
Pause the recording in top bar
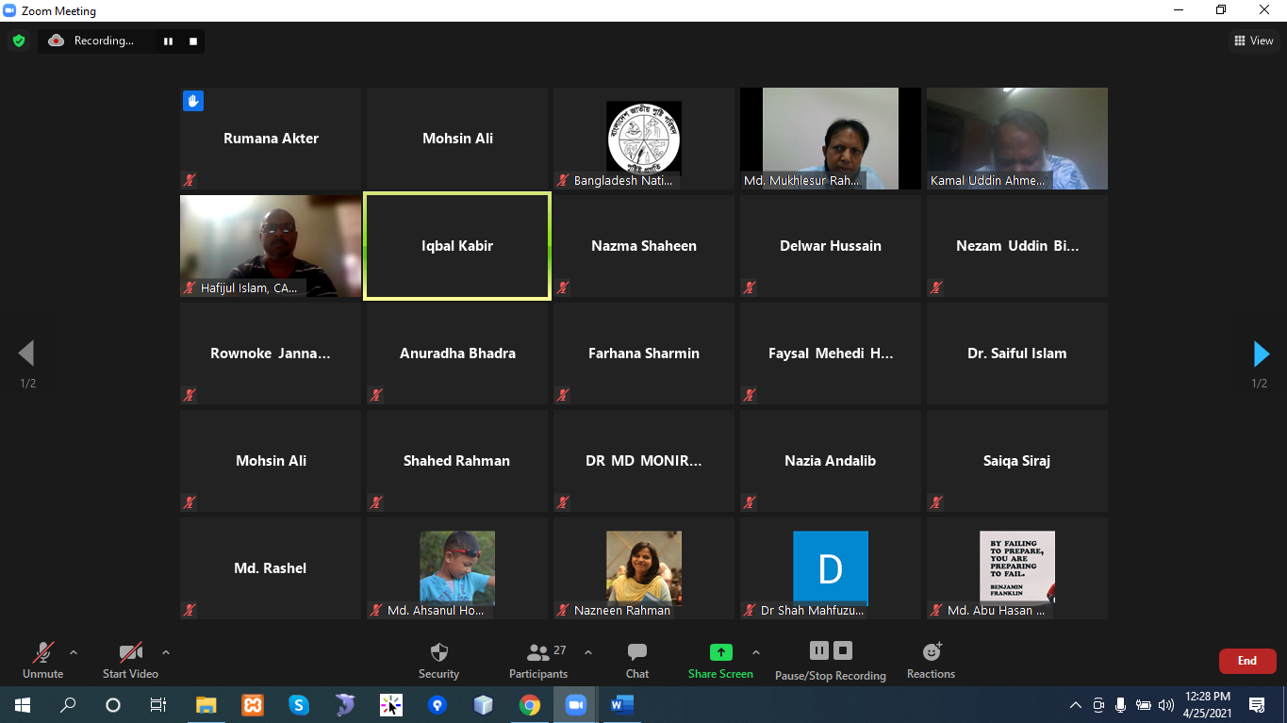pos(169,41)
